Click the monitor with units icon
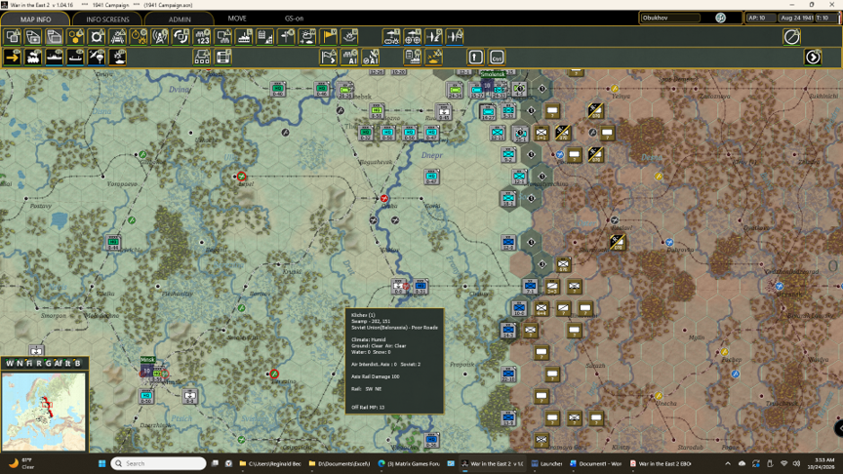 click(x=223, y=36)
